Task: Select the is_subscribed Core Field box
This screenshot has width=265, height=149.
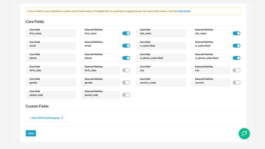Action: pos(161,45)
